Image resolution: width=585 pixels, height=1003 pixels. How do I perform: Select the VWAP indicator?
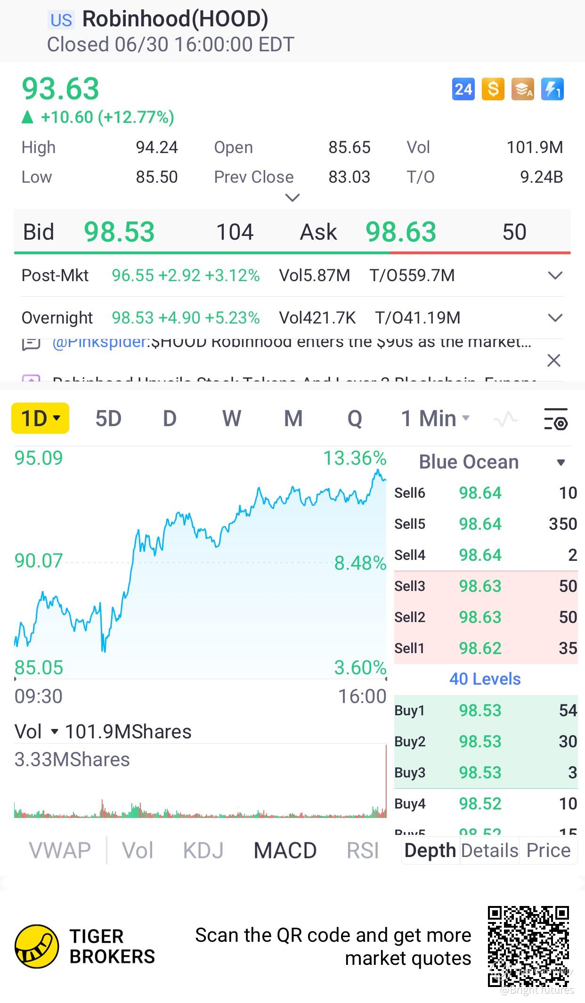[60, 850]
